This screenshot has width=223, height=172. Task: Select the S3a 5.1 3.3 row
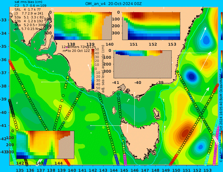29,17
